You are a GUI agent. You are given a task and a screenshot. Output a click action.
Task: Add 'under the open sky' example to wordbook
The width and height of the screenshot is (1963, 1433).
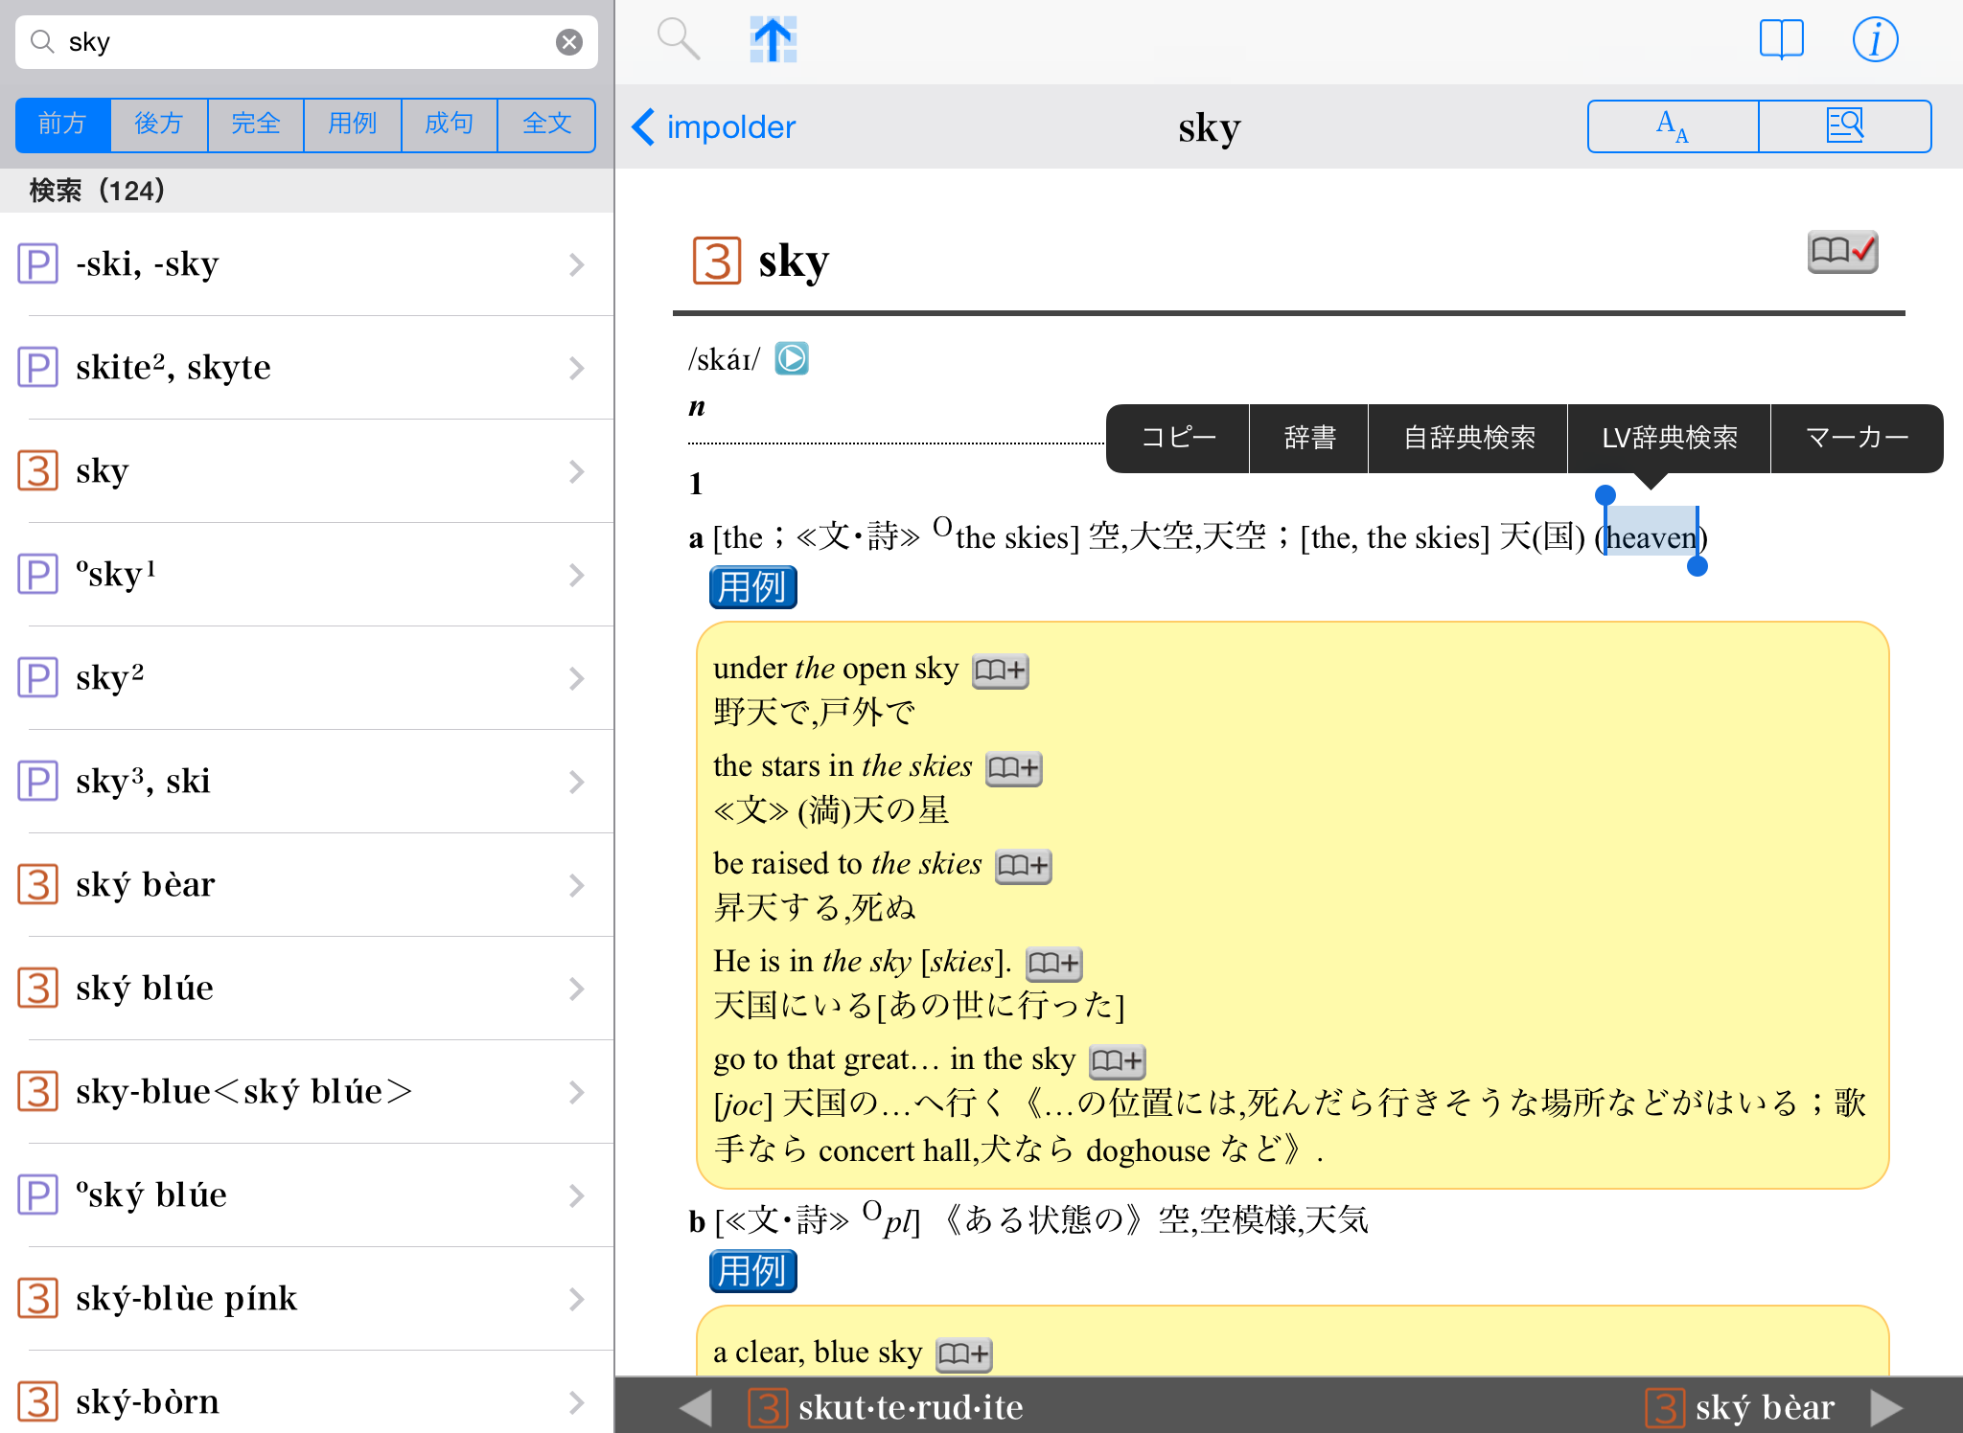pos(1000,671)
